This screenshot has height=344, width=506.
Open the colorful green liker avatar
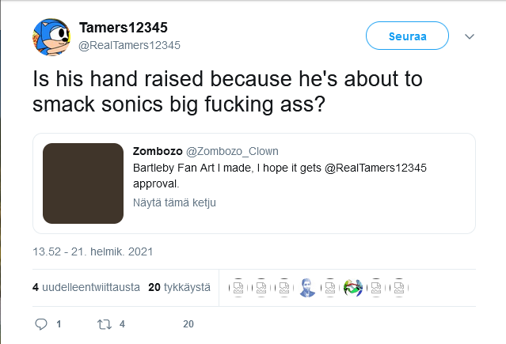pyautogui.click(x=353, y=289)
